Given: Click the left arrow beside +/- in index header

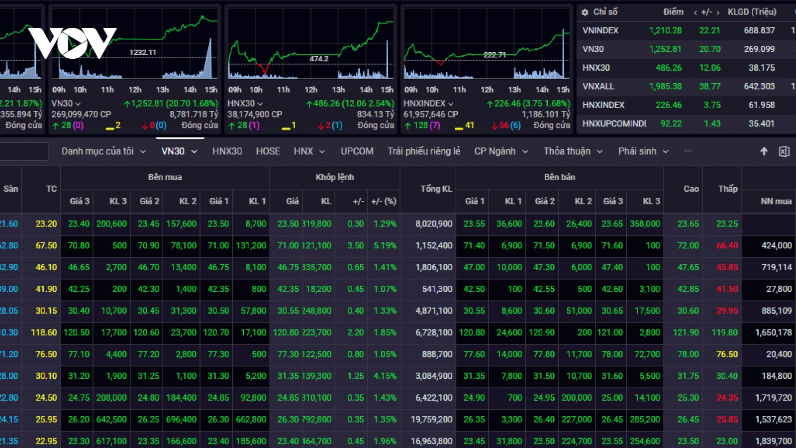Looking at the screenshot, I should (x=695, y=12).
